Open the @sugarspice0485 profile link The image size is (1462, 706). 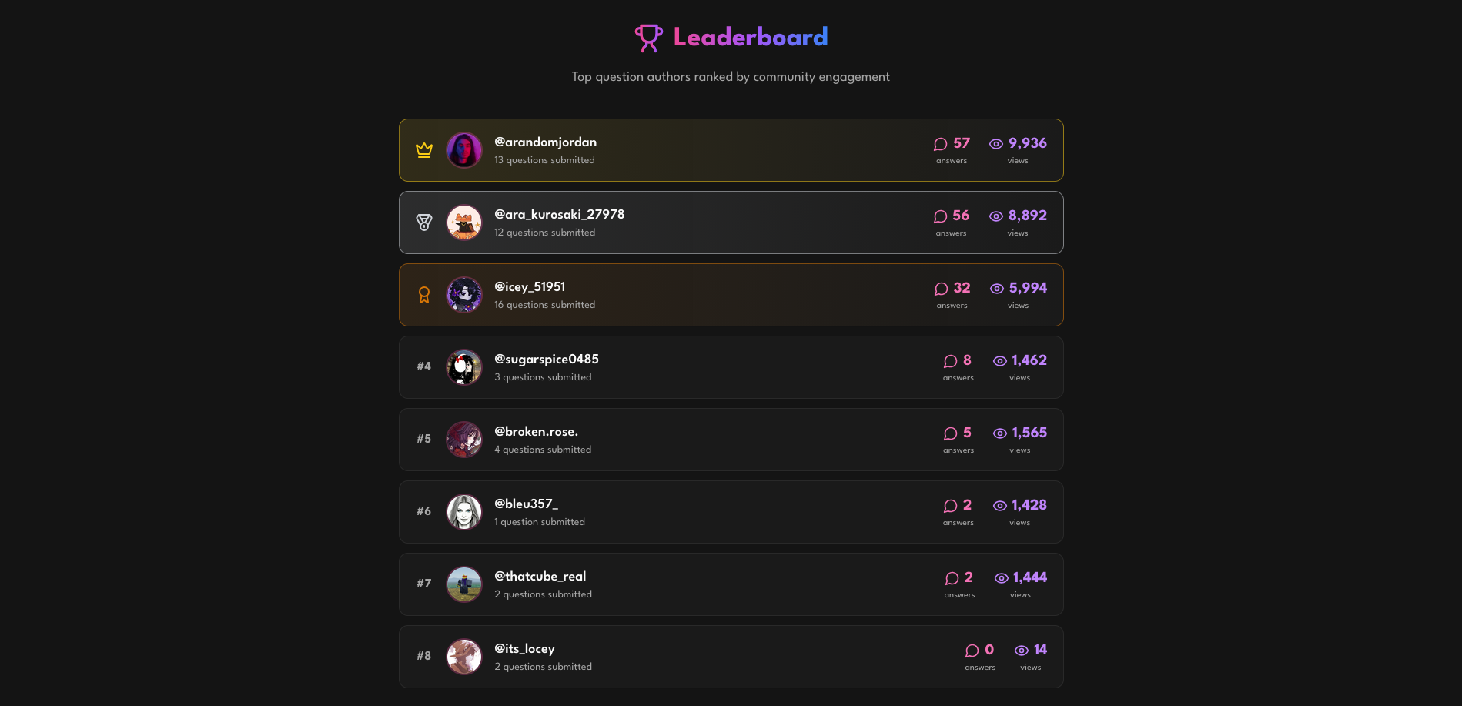click(547, 359)
